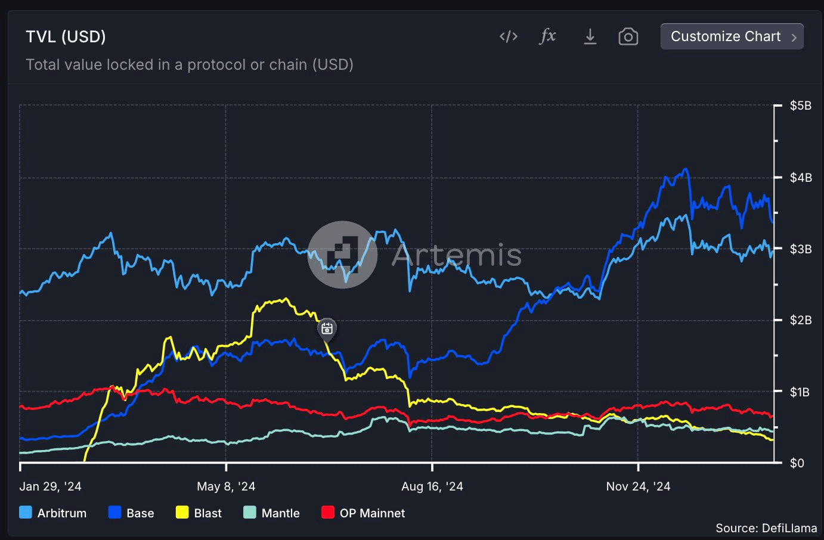Click the $5B y-axis label

click(x=801, y=105)
